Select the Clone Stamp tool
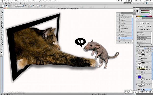Viewport: 153px width, 95px height. pyautogui.click(x=2, y=25)
